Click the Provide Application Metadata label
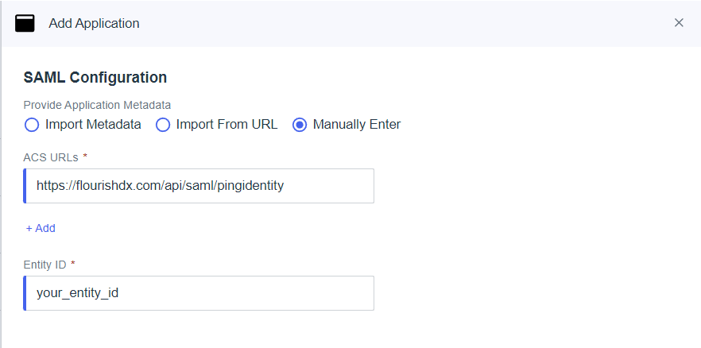Screen dimensions: 701x348 pyautogui.click(x=97, y=105)
